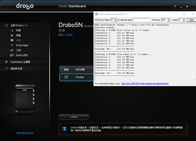
Task: Click the capacity pie icon in sidebar
Action: (x=12, y=35)
